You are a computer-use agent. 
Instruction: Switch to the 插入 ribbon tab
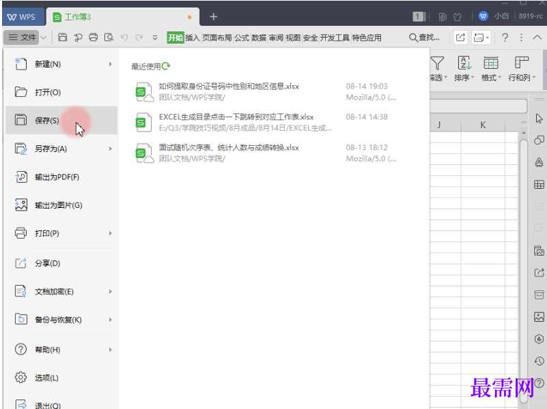(x=192, y=37)
